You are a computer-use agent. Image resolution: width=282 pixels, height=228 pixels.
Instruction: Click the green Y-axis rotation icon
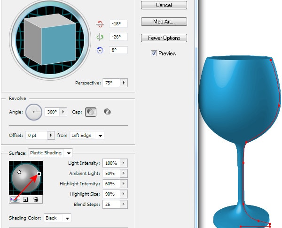[x=100, y=37]
